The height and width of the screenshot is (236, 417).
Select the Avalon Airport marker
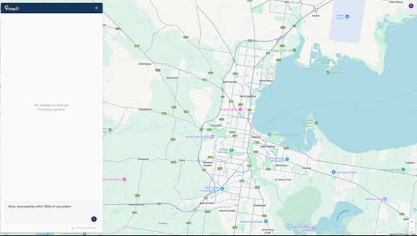coord(347,17)
